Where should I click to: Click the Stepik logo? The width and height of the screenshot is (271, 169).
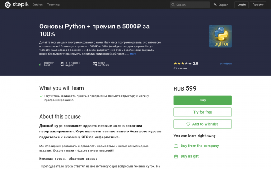[17, 5]
